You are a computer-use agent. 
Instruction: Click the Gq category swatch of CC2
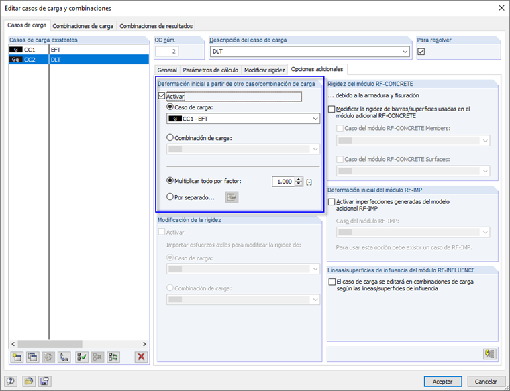[x=16, y=60]
